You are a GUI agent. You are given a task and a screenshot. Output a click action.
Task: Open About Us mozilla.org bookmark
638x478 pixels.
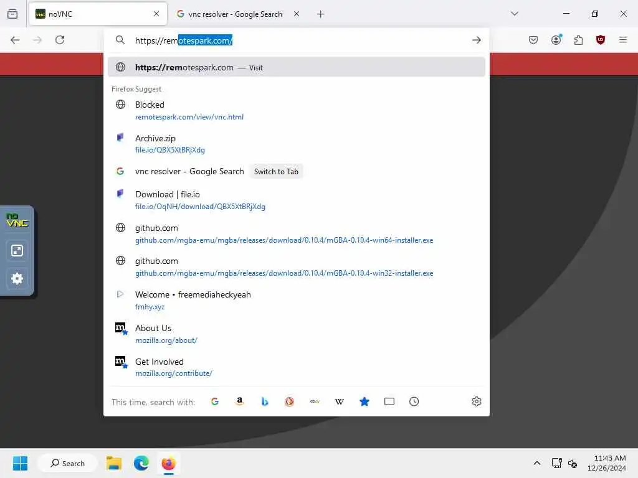[296, 334]
